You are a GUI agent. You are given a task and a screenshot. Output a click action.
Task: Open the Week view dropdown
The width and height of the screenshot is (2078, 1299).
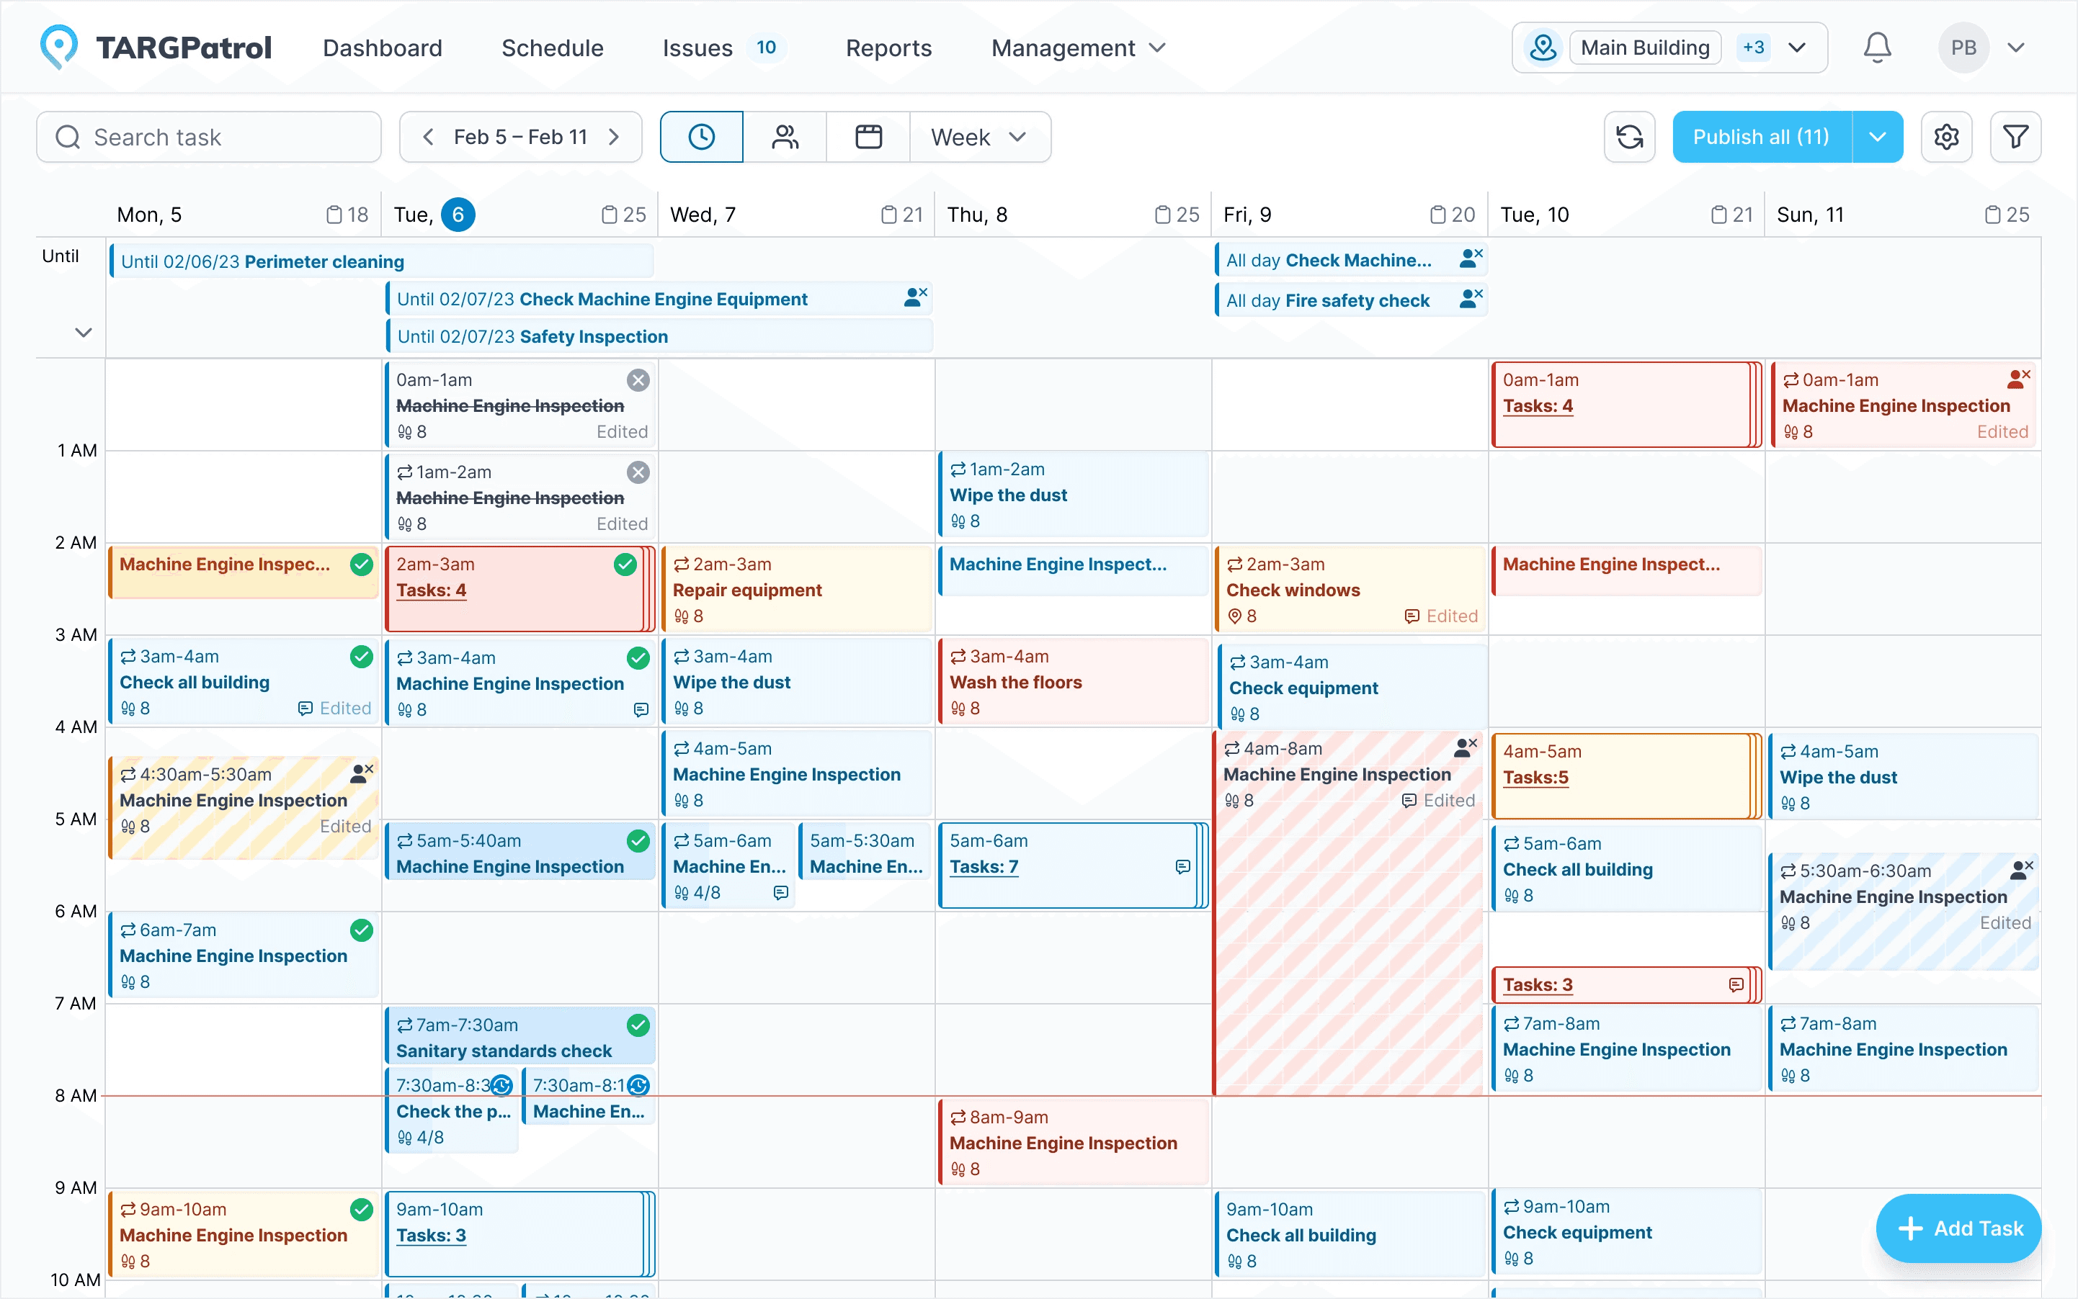tap(979, 137)
